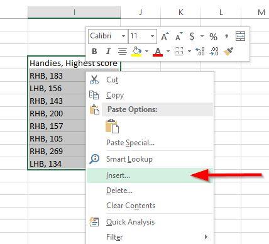Click cell 'RHB, 143'

pyautogui.click(x=57, y=101)
